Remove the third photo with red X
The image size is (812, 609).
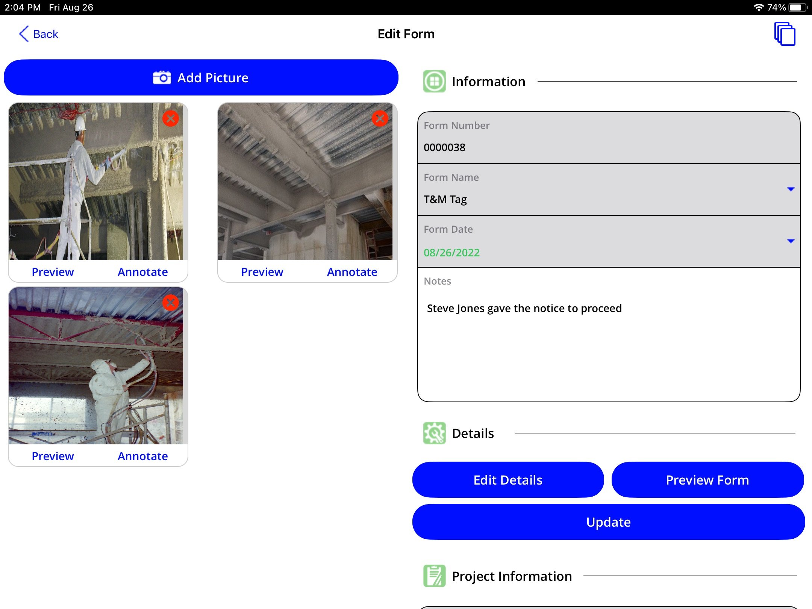[171, 303]
